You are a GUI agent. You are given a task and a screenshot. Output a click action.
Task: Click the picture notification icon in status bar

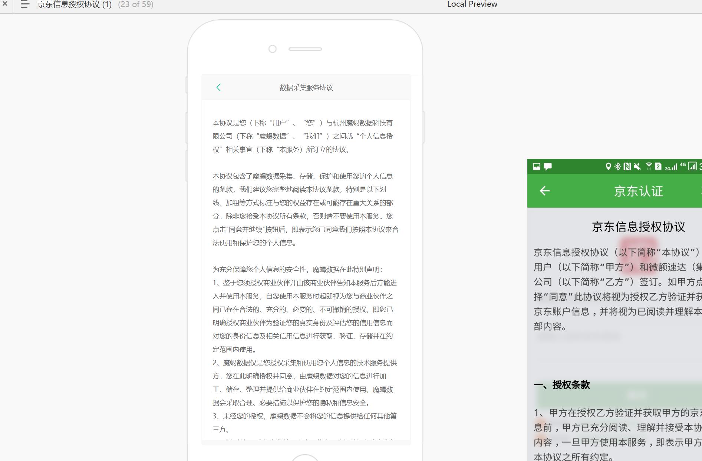(537, 166)
